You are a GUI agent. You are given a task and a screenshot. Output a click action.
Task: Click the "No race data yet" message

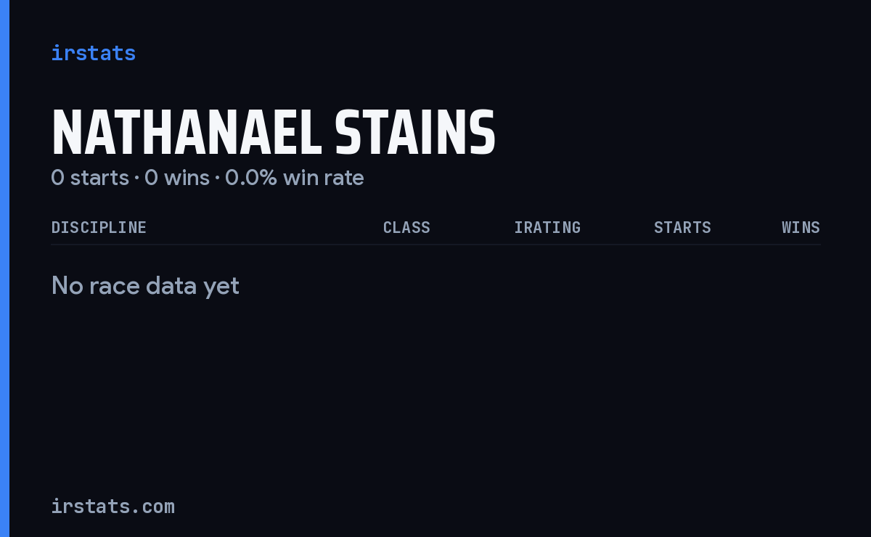[145, 286]
